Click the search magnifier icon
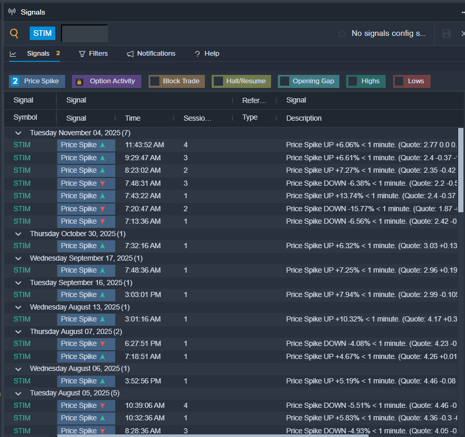 click(x=14, y=33)
